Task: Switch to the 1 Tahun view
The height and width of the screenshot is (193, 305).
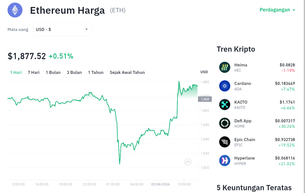Action: (96, 72)
